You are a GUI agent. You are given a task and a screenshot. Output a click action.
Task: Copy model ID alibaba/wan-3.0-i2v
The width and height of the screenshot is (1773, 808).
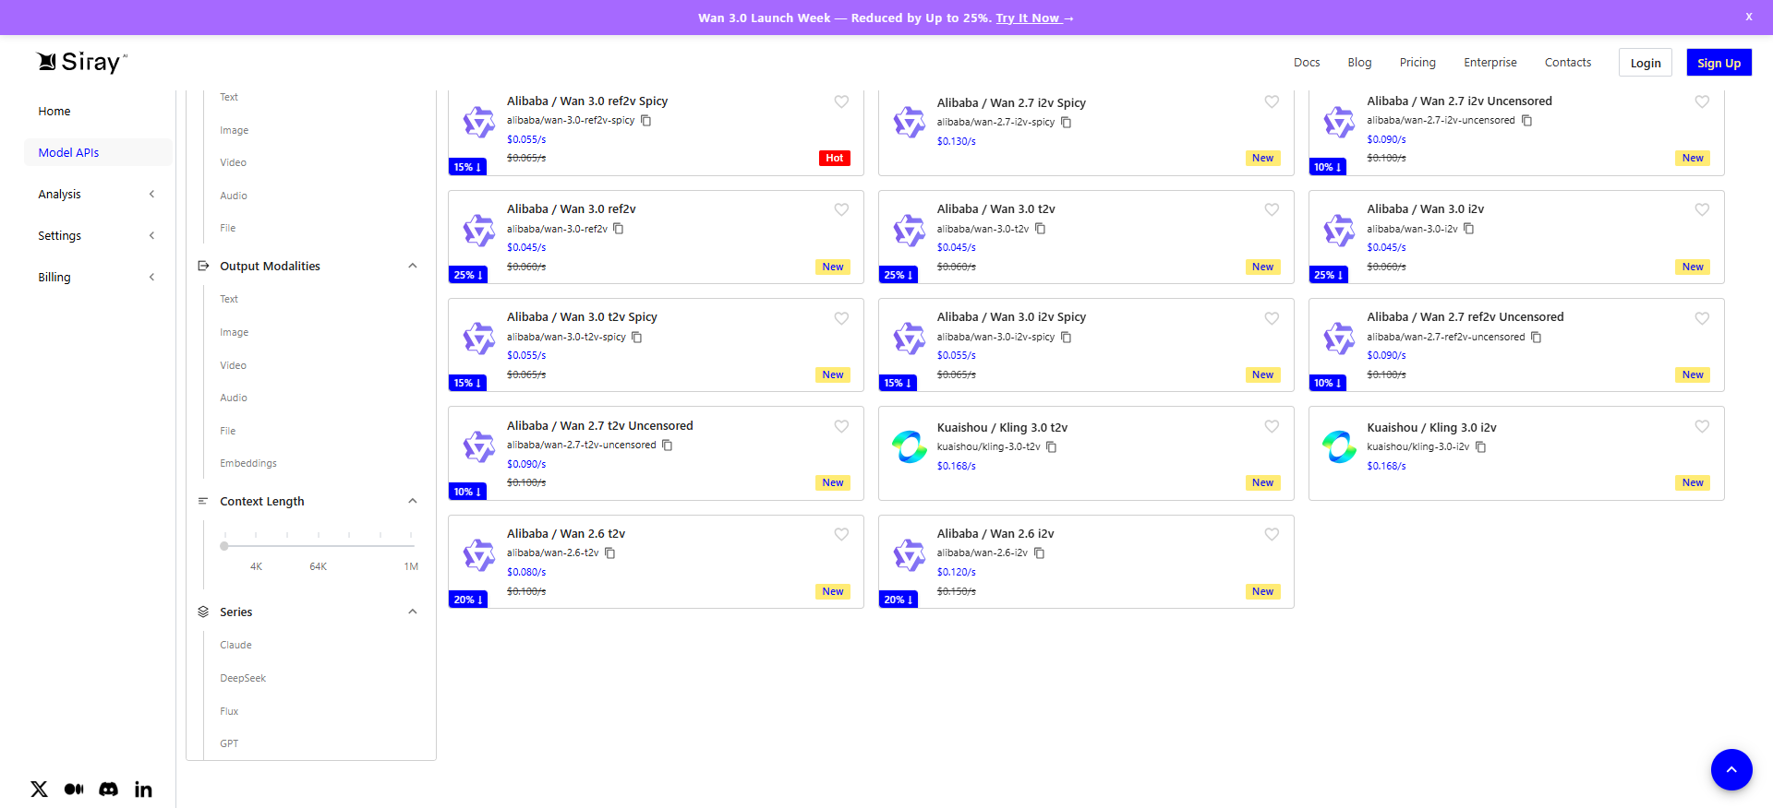(1469, 229)
